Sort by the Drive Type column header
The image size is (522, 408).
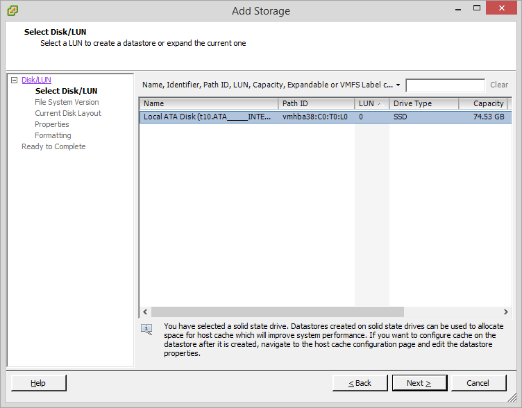(423, 103)
